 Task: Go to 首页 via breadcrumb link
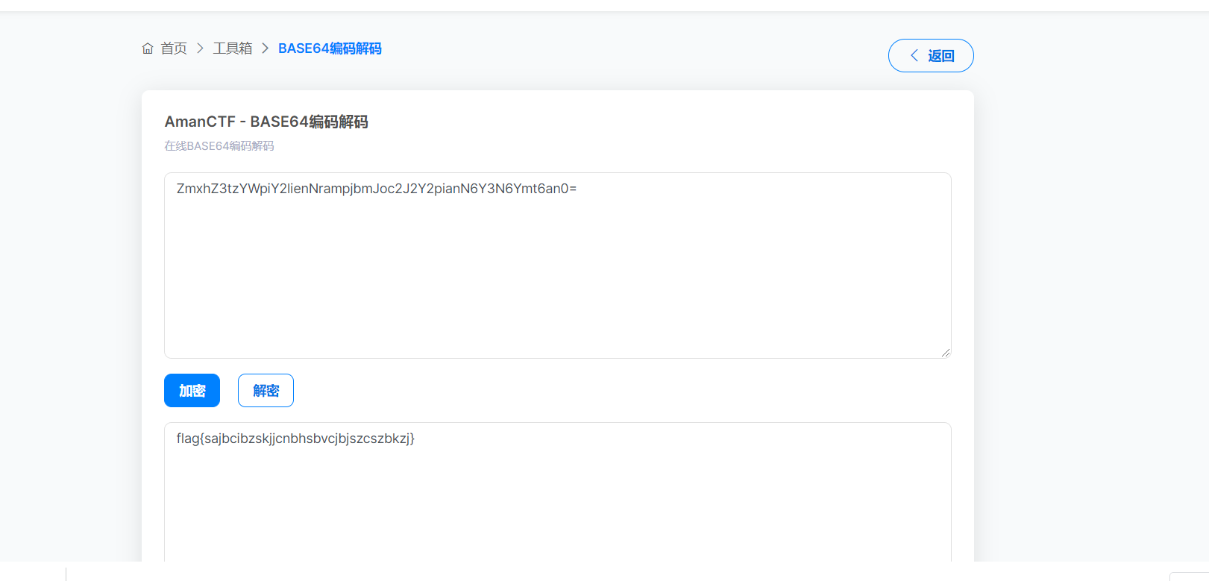point(174,48)
